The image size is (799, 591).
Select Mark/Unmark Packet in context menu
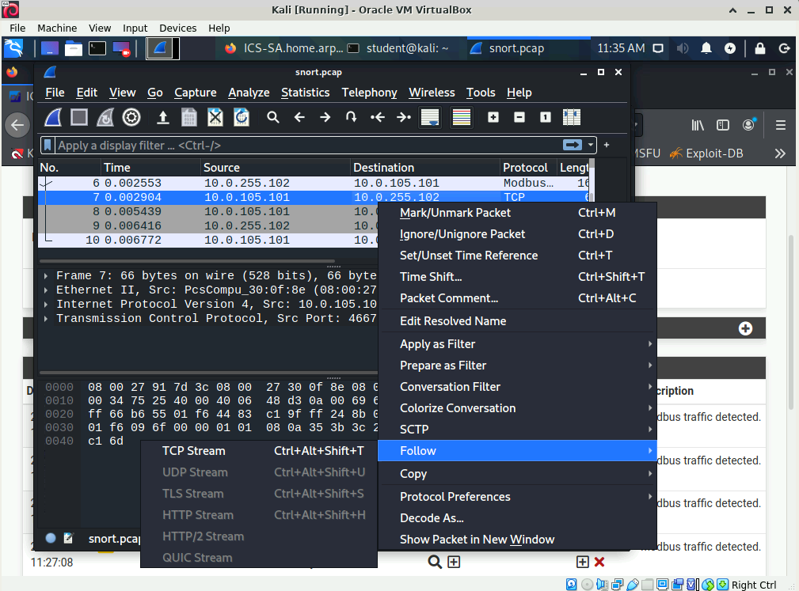(x=517, y=213)
